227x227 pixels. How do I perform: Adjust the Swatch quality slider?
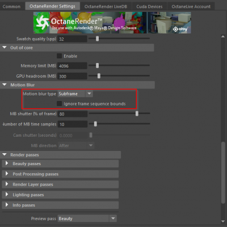[x=97, y=39]
